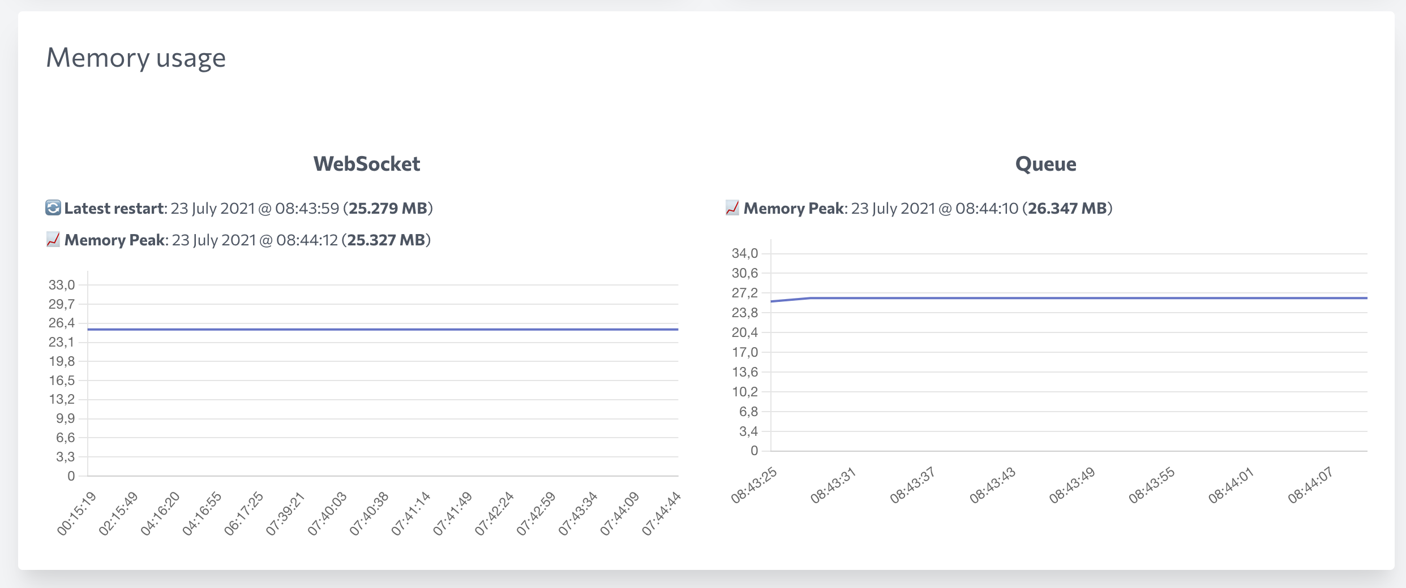The image size is (1406, 588).
Task: Click the WebSocket chart title
Action: pos(367,164)
